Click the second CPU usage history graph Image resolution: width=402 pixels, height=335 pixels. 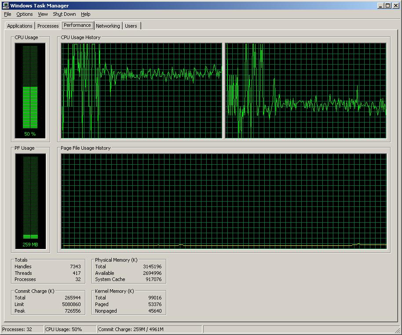tap(306, 90)
